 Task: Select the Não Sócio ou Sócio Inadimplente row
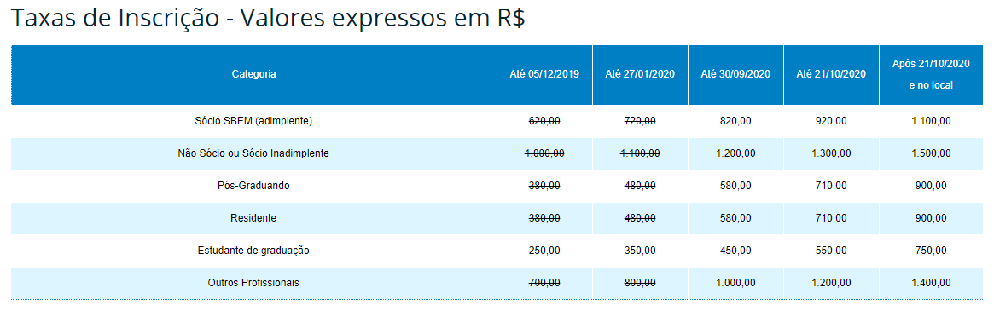coord(497,153)
